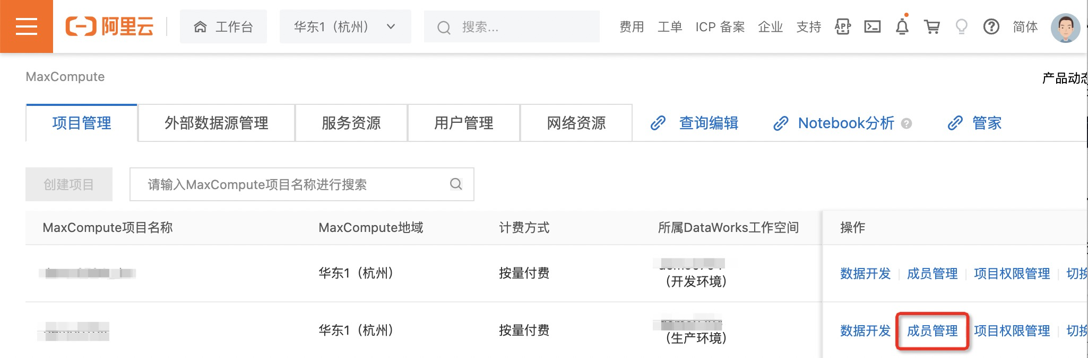
Task: Click 按量付费 in the 生产环境 row
Action: (524, 330)
